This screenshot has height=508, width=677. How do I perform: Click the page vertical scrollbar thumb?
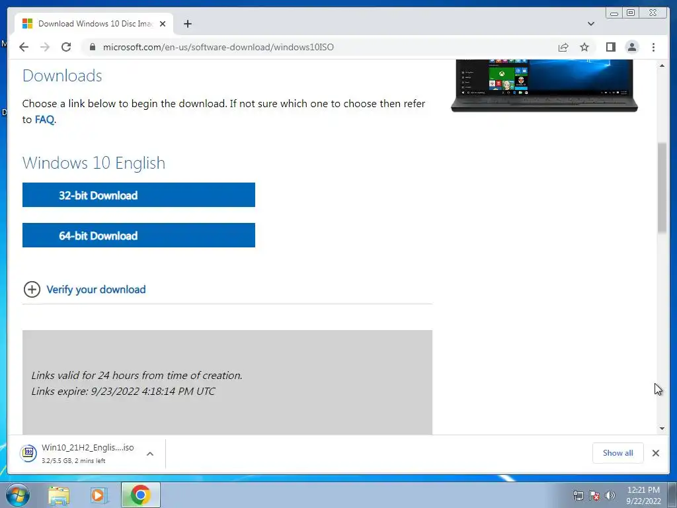pos(662,188)
